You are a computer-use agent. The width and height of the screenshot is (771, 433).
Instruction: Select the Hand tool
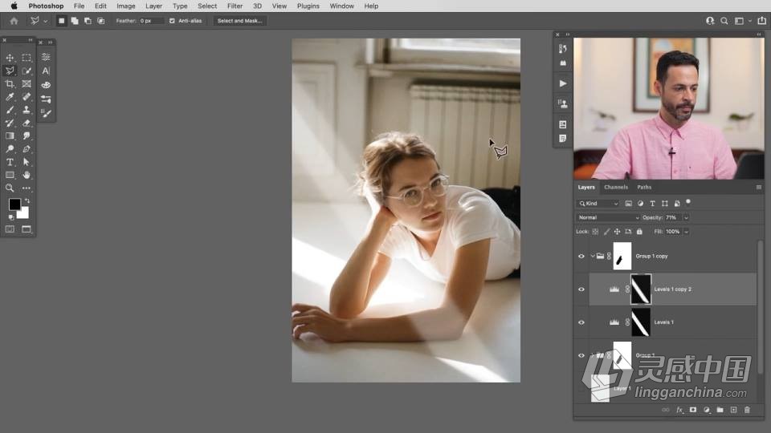tap(27, 175)
